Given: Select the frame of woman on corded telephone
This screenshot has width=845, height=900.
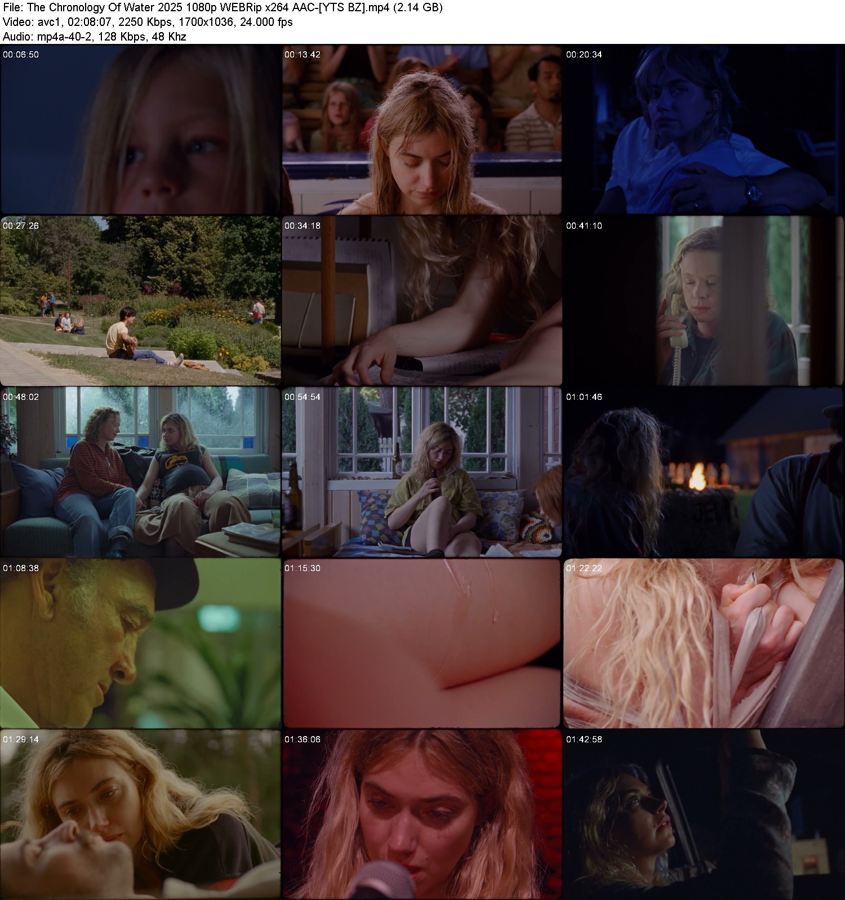Looking at the screenshot, I should [x=704, y=301].
